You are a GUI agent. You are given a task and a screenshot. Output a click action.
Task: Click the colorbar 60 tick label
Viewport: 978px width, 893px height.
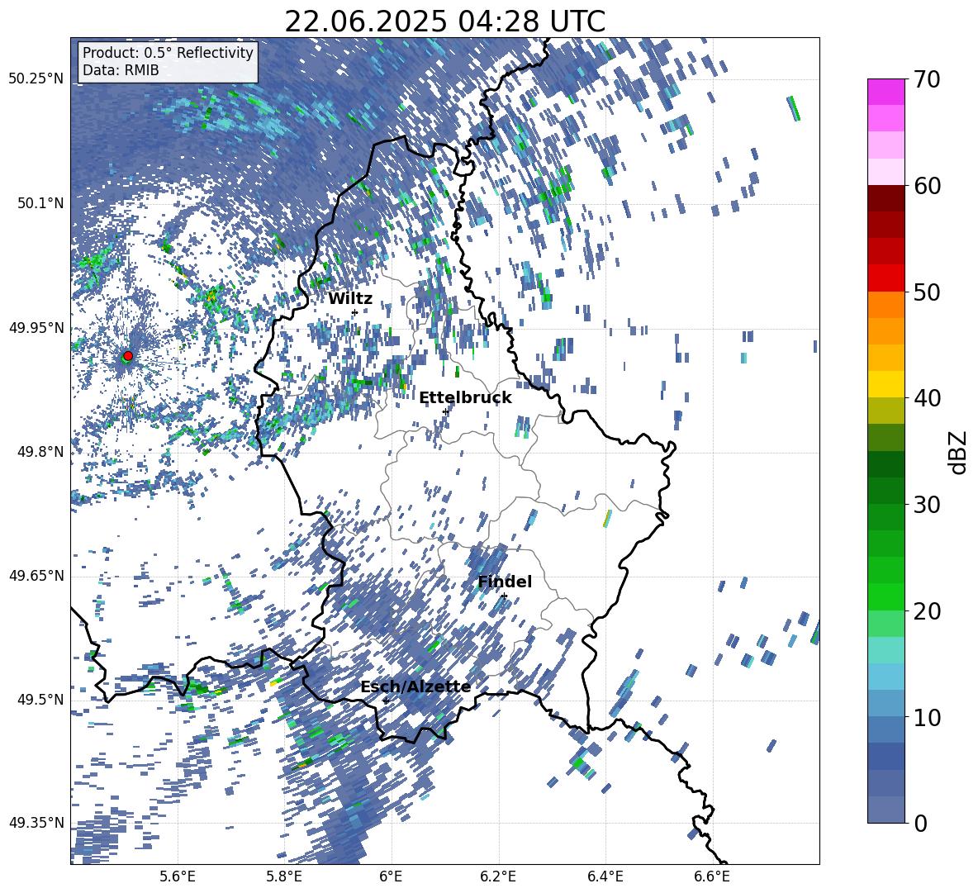(927, 186)
